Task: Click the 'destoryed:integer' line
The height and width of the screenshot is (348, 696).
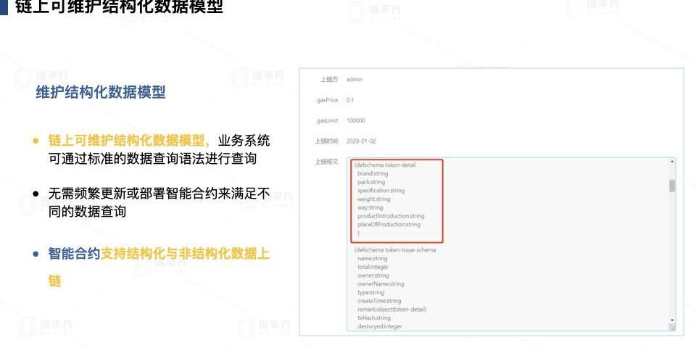Action: point(379,326)
